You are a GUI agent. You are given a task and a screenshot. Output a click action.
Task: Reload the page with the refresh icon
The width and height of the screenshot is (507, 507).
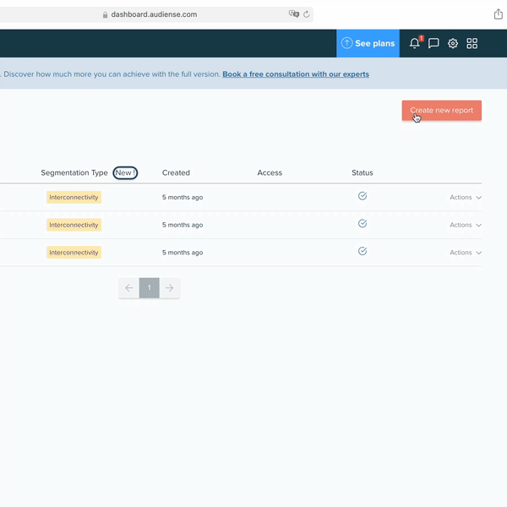click(306, 14)
